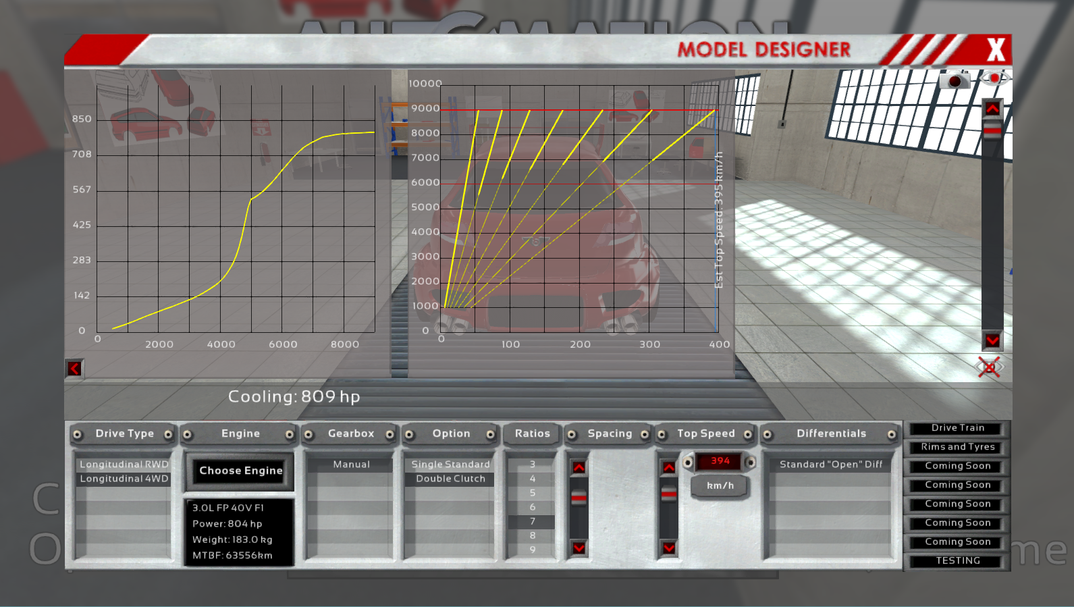Viewport: 1074px width, 607px height.
Task: Click the "Power: 804 hp" engine stat
Action: [227, 524]
